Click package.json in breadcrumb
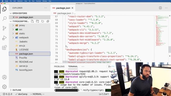Viewport: 171px width, 96px height. coord(64,13)
